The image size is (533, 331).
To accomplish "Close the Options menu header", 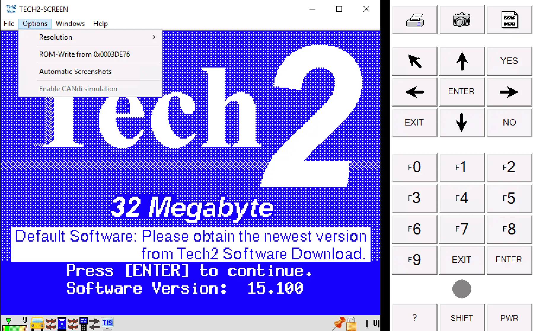I will [x=35, y=24].
